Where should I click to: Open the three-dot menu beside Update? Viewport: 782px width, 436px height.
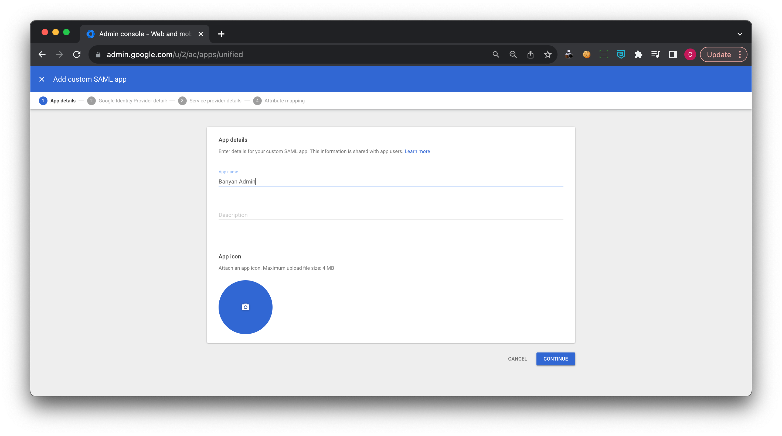pyautogui.click(x=740, y=55)
